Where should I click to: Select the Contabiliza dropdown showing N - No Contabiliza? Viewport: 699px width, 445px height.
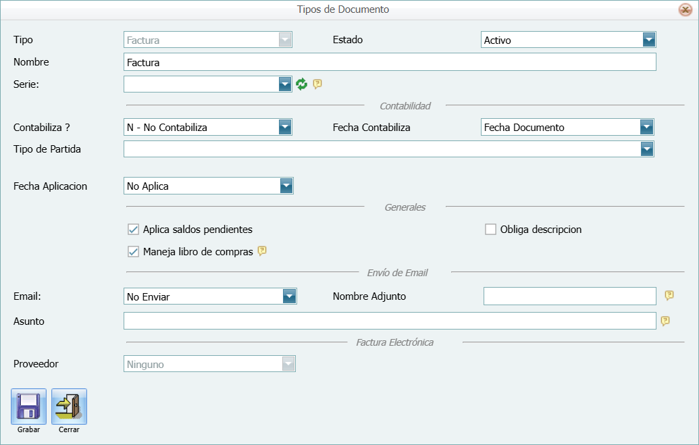286,127
